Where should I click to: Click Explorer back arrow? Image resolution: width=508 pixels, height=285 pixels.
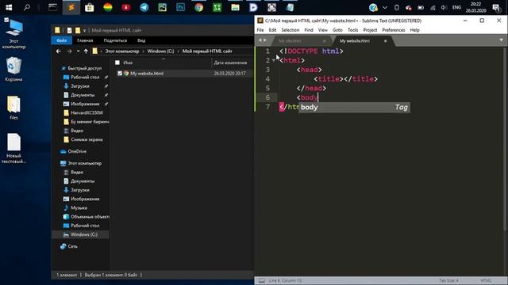pyautogui.click(x=58, y=51)
